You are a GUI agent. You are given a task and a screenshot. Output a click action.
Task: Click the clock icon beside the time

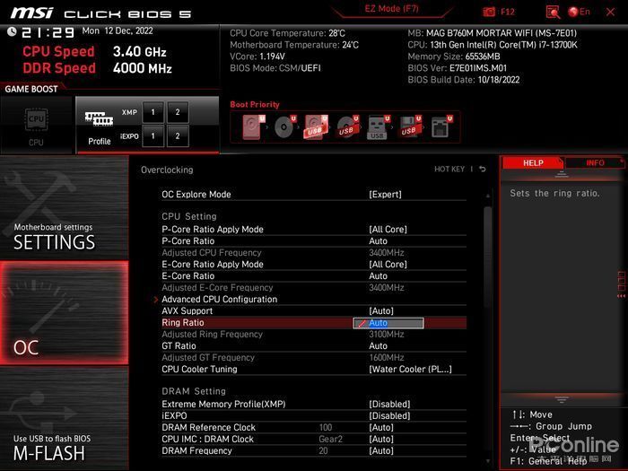point(12,31)
